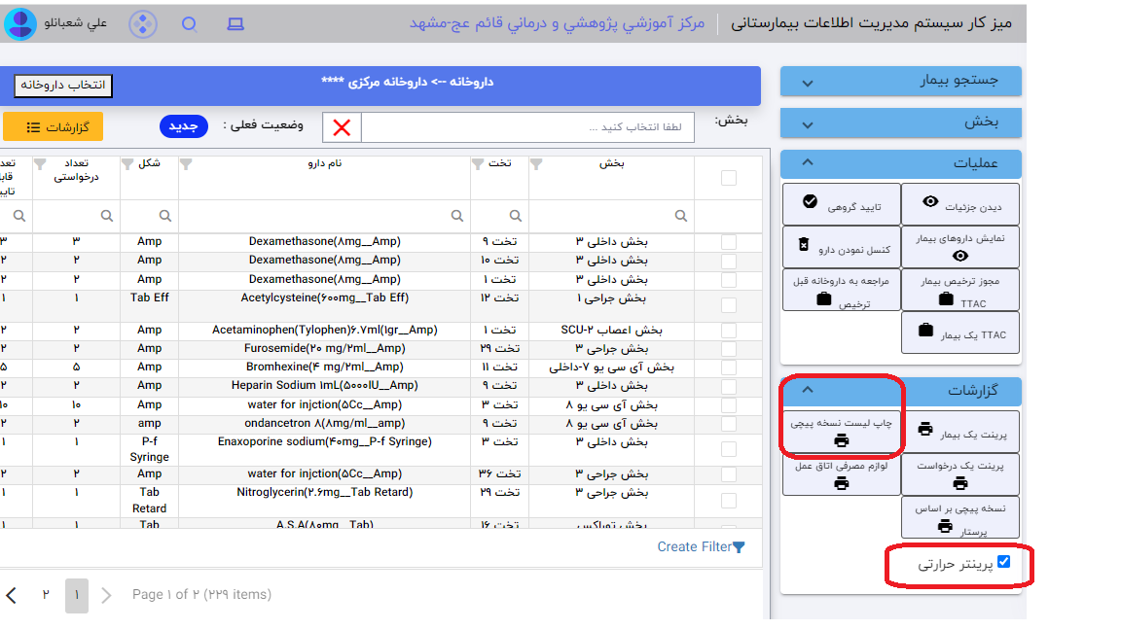
Task: Click the دیدن جزئیات eye button
Action: click(959, 206)
